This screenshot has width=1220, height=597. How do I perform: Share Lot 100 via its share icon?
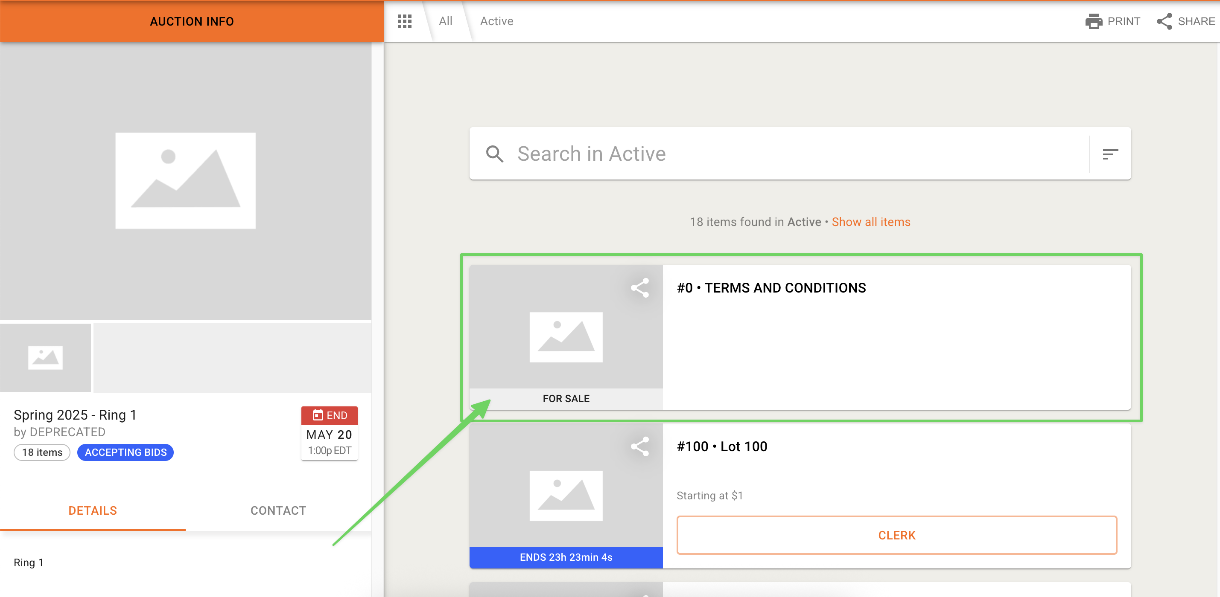639,446
